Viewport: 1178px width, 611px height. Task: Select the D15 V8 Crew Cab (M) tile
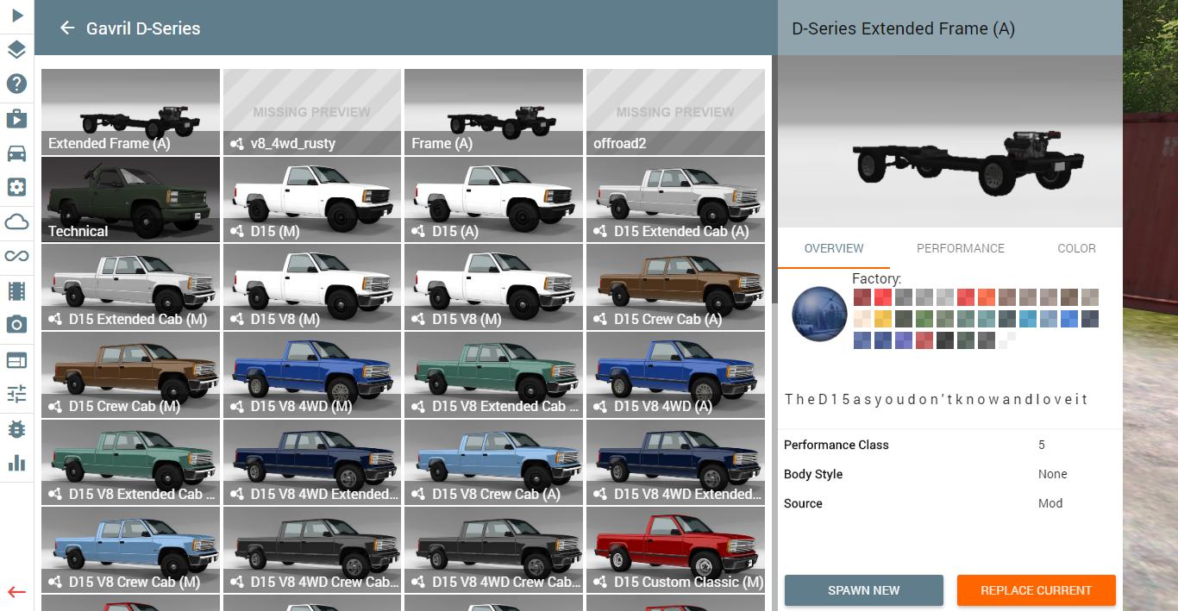coord(130,550)
